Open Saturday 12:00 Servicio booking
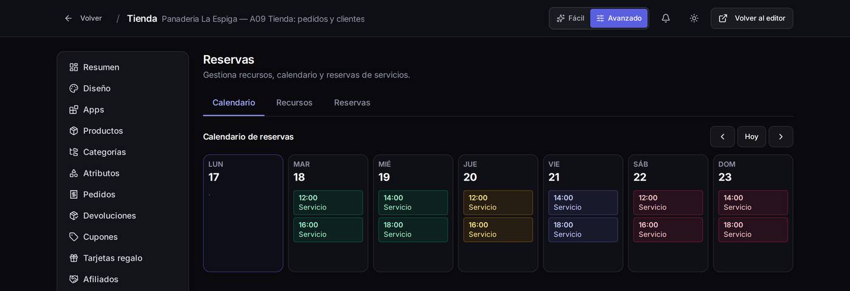The image size is (850, 291). coord(668,202)
